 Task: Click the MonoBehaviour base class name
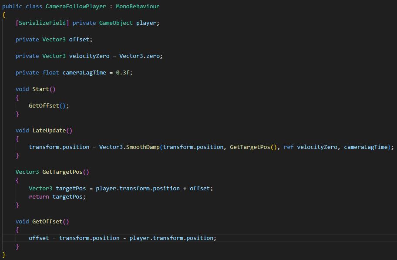[x=138, y=7]
